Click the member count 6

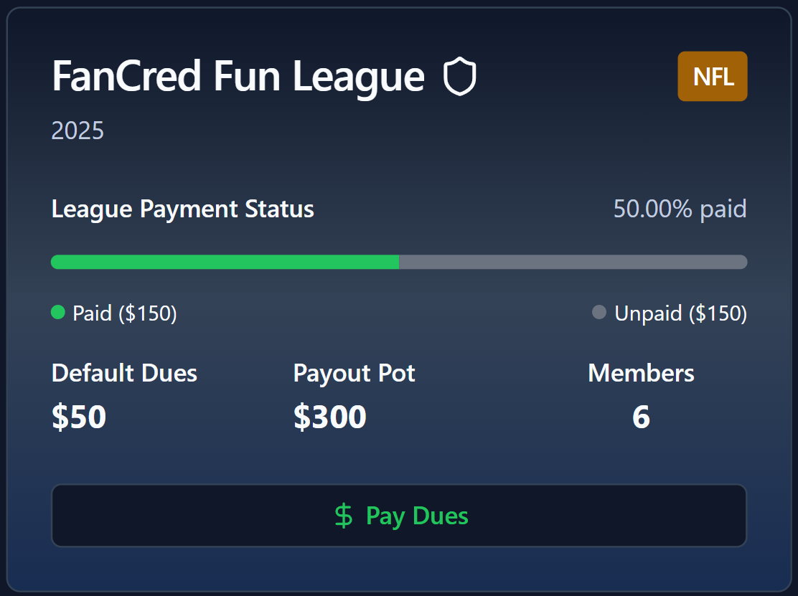(641, 417)
